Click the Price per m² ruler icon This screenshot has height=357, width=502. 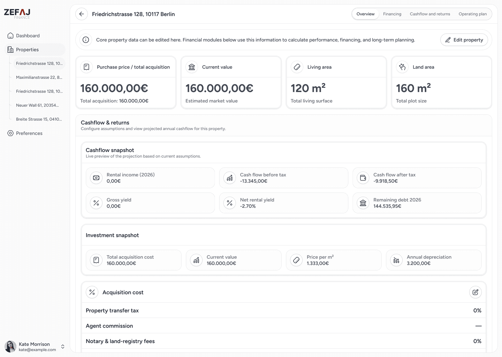click(296, 260)
